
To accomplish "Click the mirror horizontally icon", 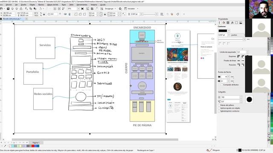I will [x=65, y=14].
